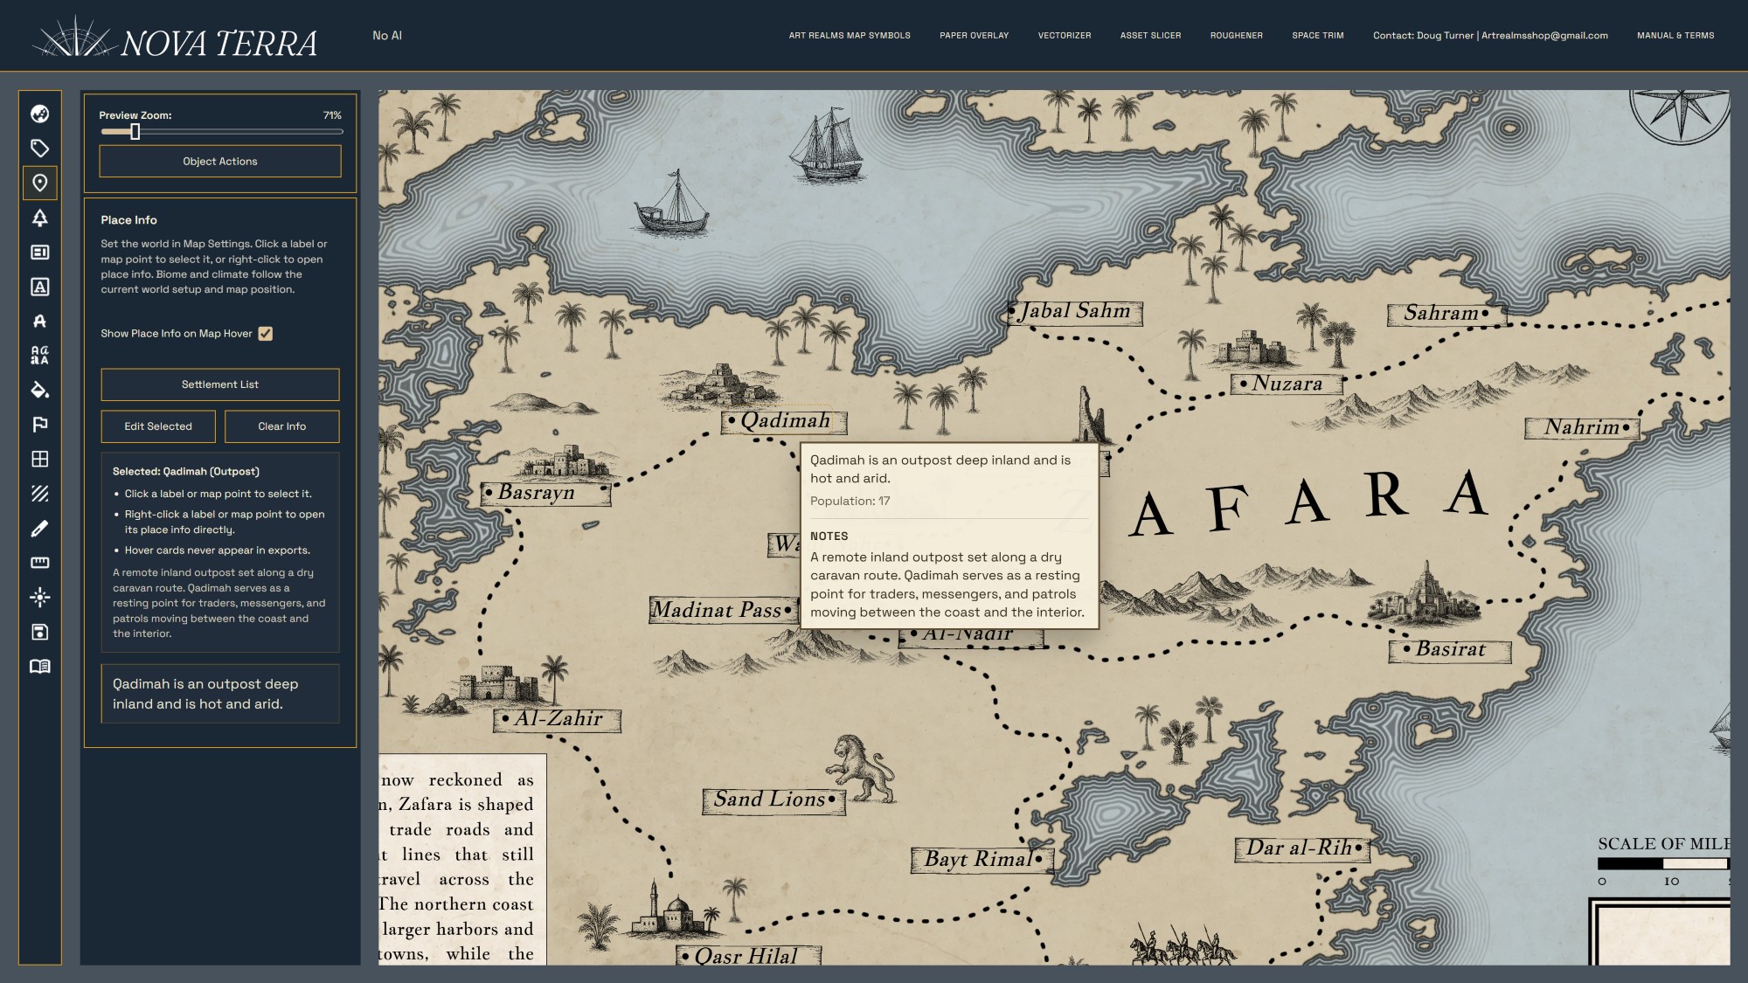Open the paint bucket fill tool
Viewport: 1748px width, 983px height.
coord(39,390)
